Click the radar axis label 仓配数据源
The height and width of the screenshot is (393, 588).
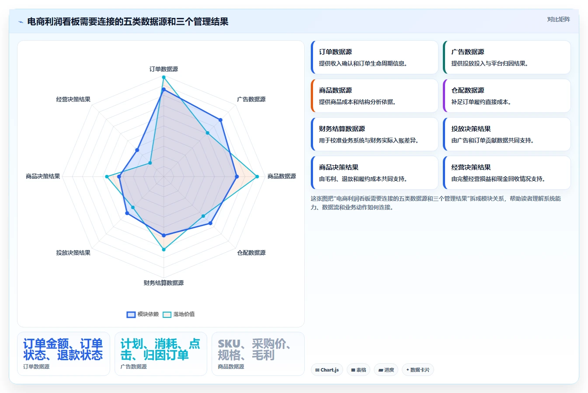click(x=251, y=253)
